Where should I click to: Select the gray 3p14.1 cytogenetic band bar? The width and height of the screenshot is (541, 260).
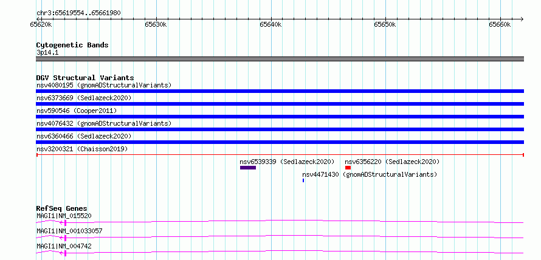(x=280, y=59)
